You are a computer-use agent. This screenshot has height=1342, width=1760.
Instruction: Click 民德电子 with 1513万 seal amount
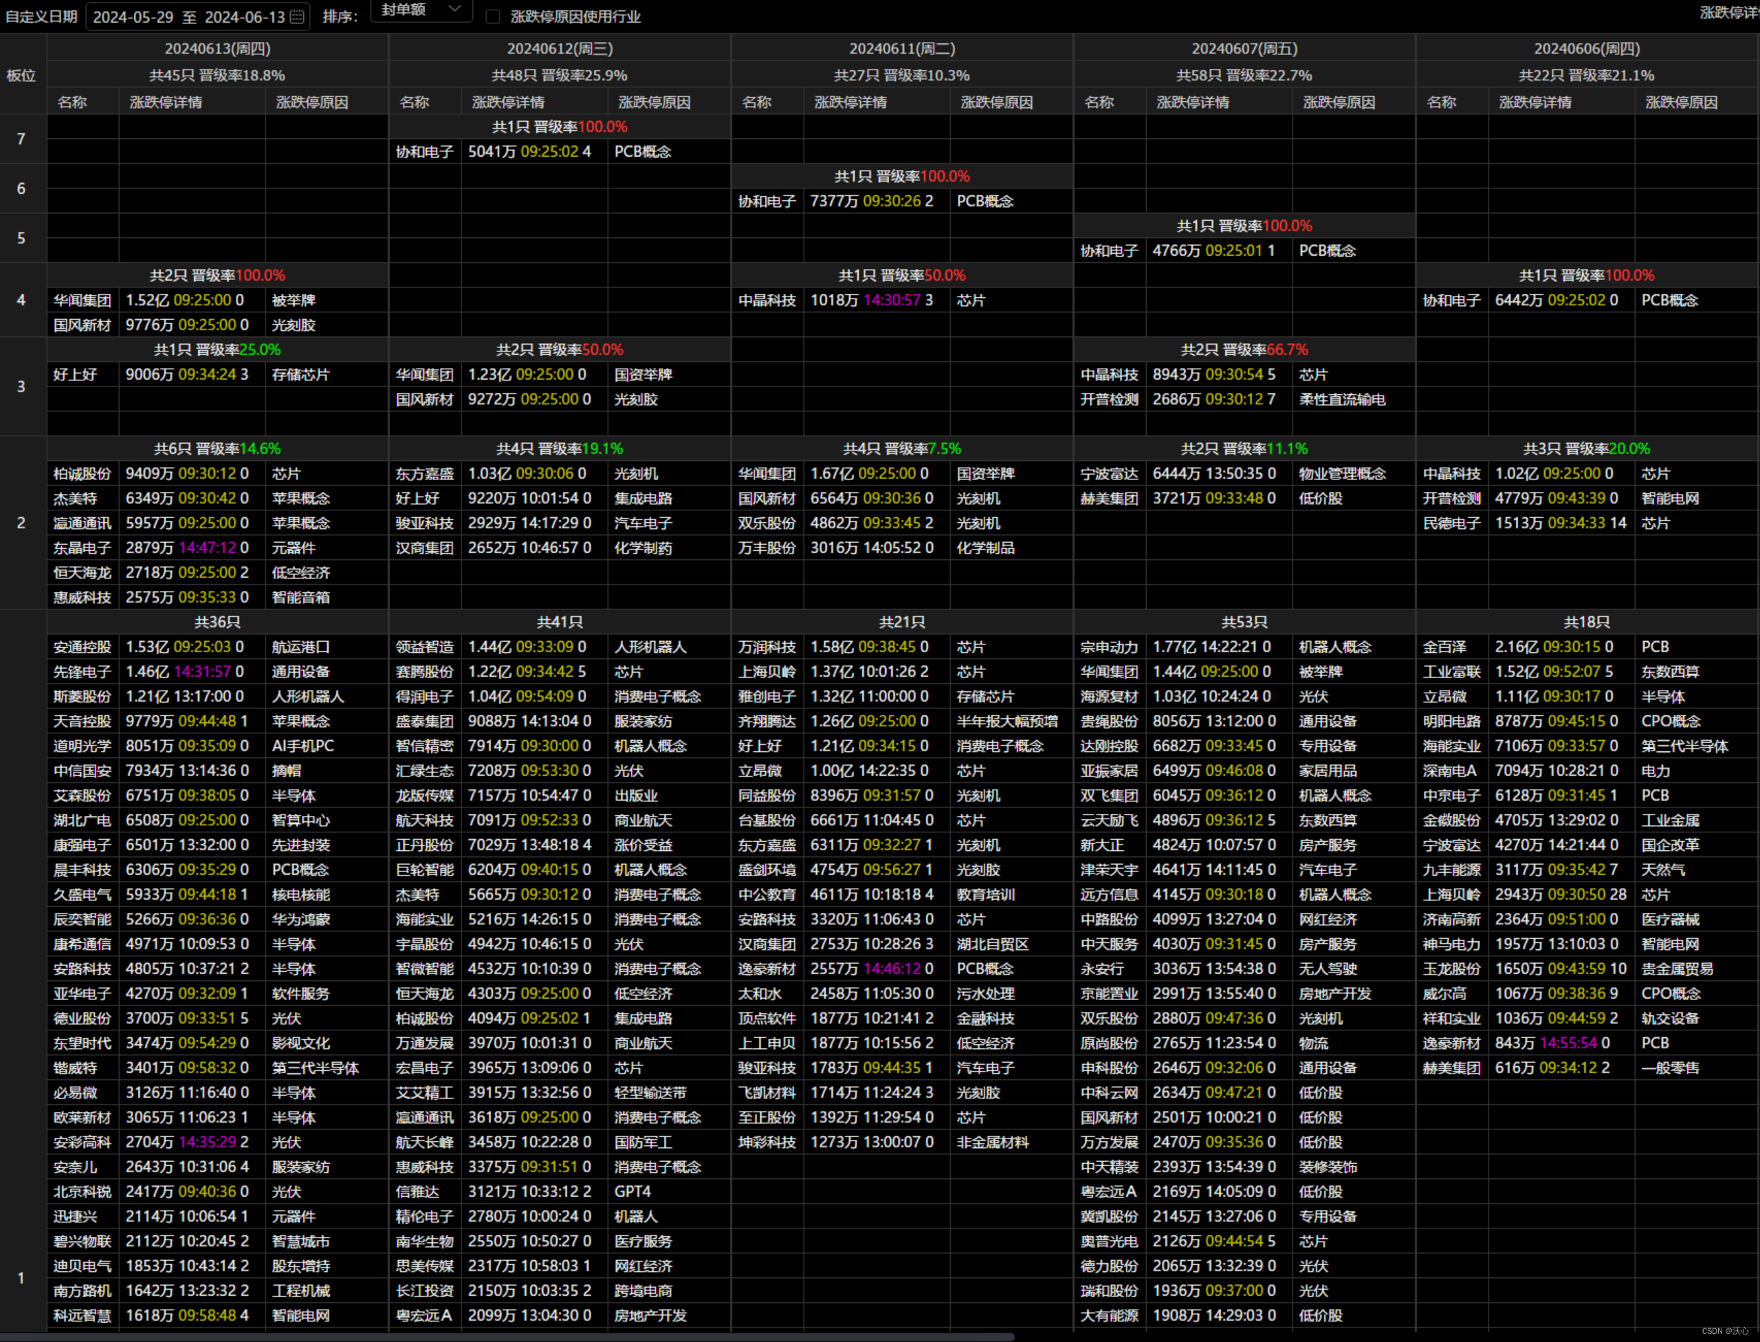tap(1452, 523)
